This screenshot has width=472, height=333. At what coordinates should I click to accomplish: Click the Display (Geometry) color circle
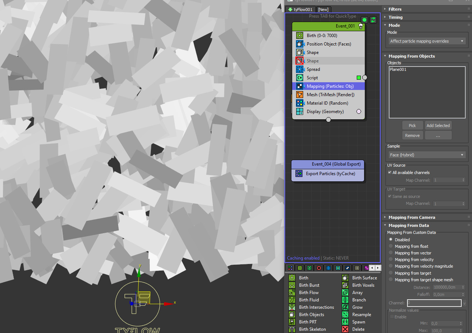[x=359, y=112]
